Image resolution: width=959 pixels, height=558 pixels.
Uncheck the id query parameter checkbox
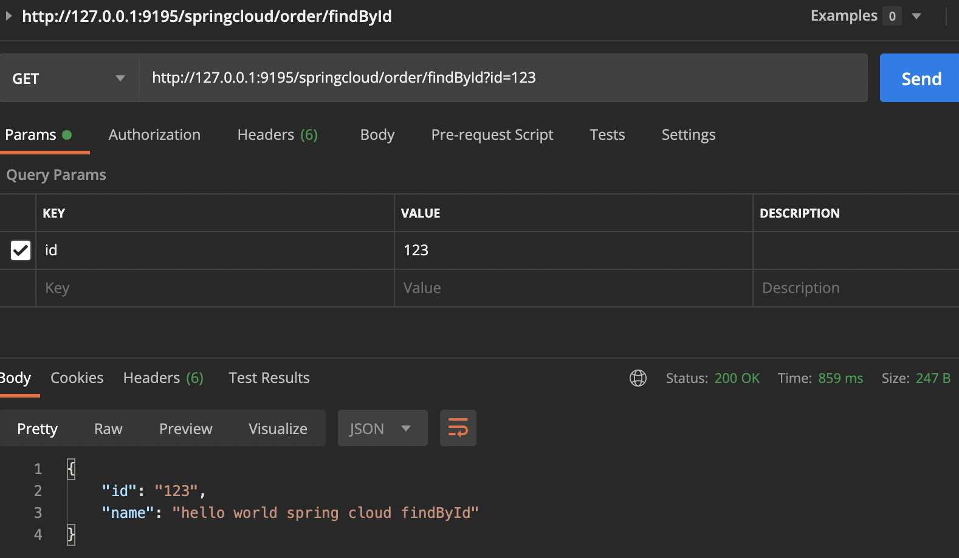[21, 250]
